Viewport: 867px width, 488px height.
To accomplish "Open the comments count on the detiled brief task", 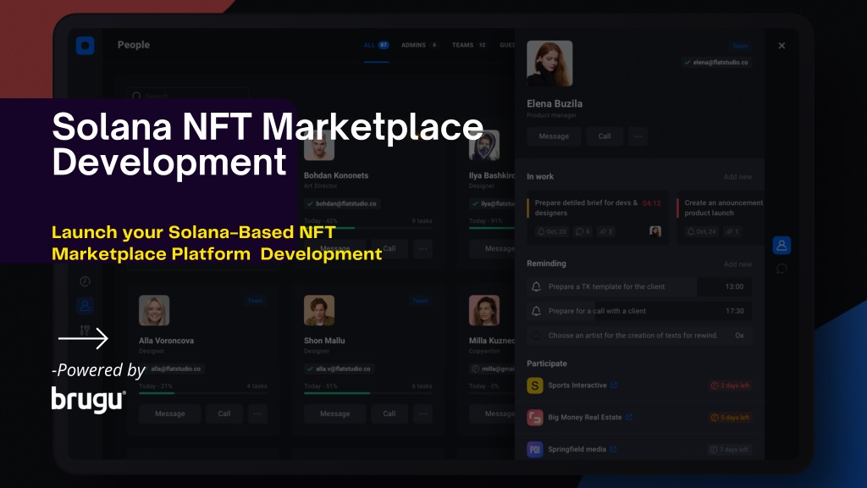I will tap(583, 231).
